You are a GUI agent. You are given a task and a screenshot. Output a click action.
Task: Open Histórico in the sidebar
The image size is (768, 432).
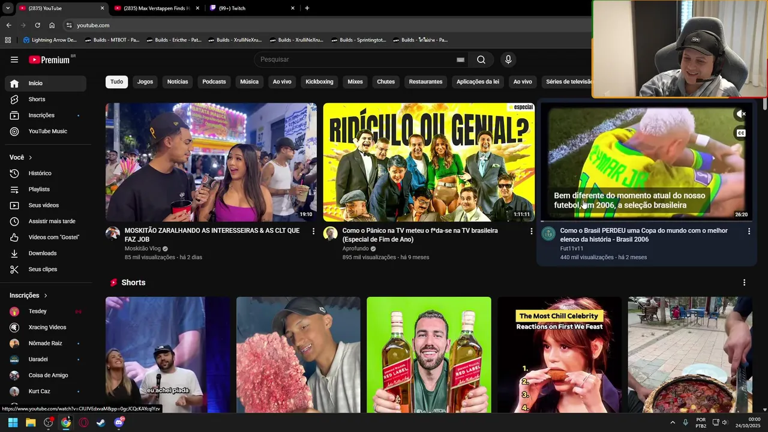click(x=46, y=173)
